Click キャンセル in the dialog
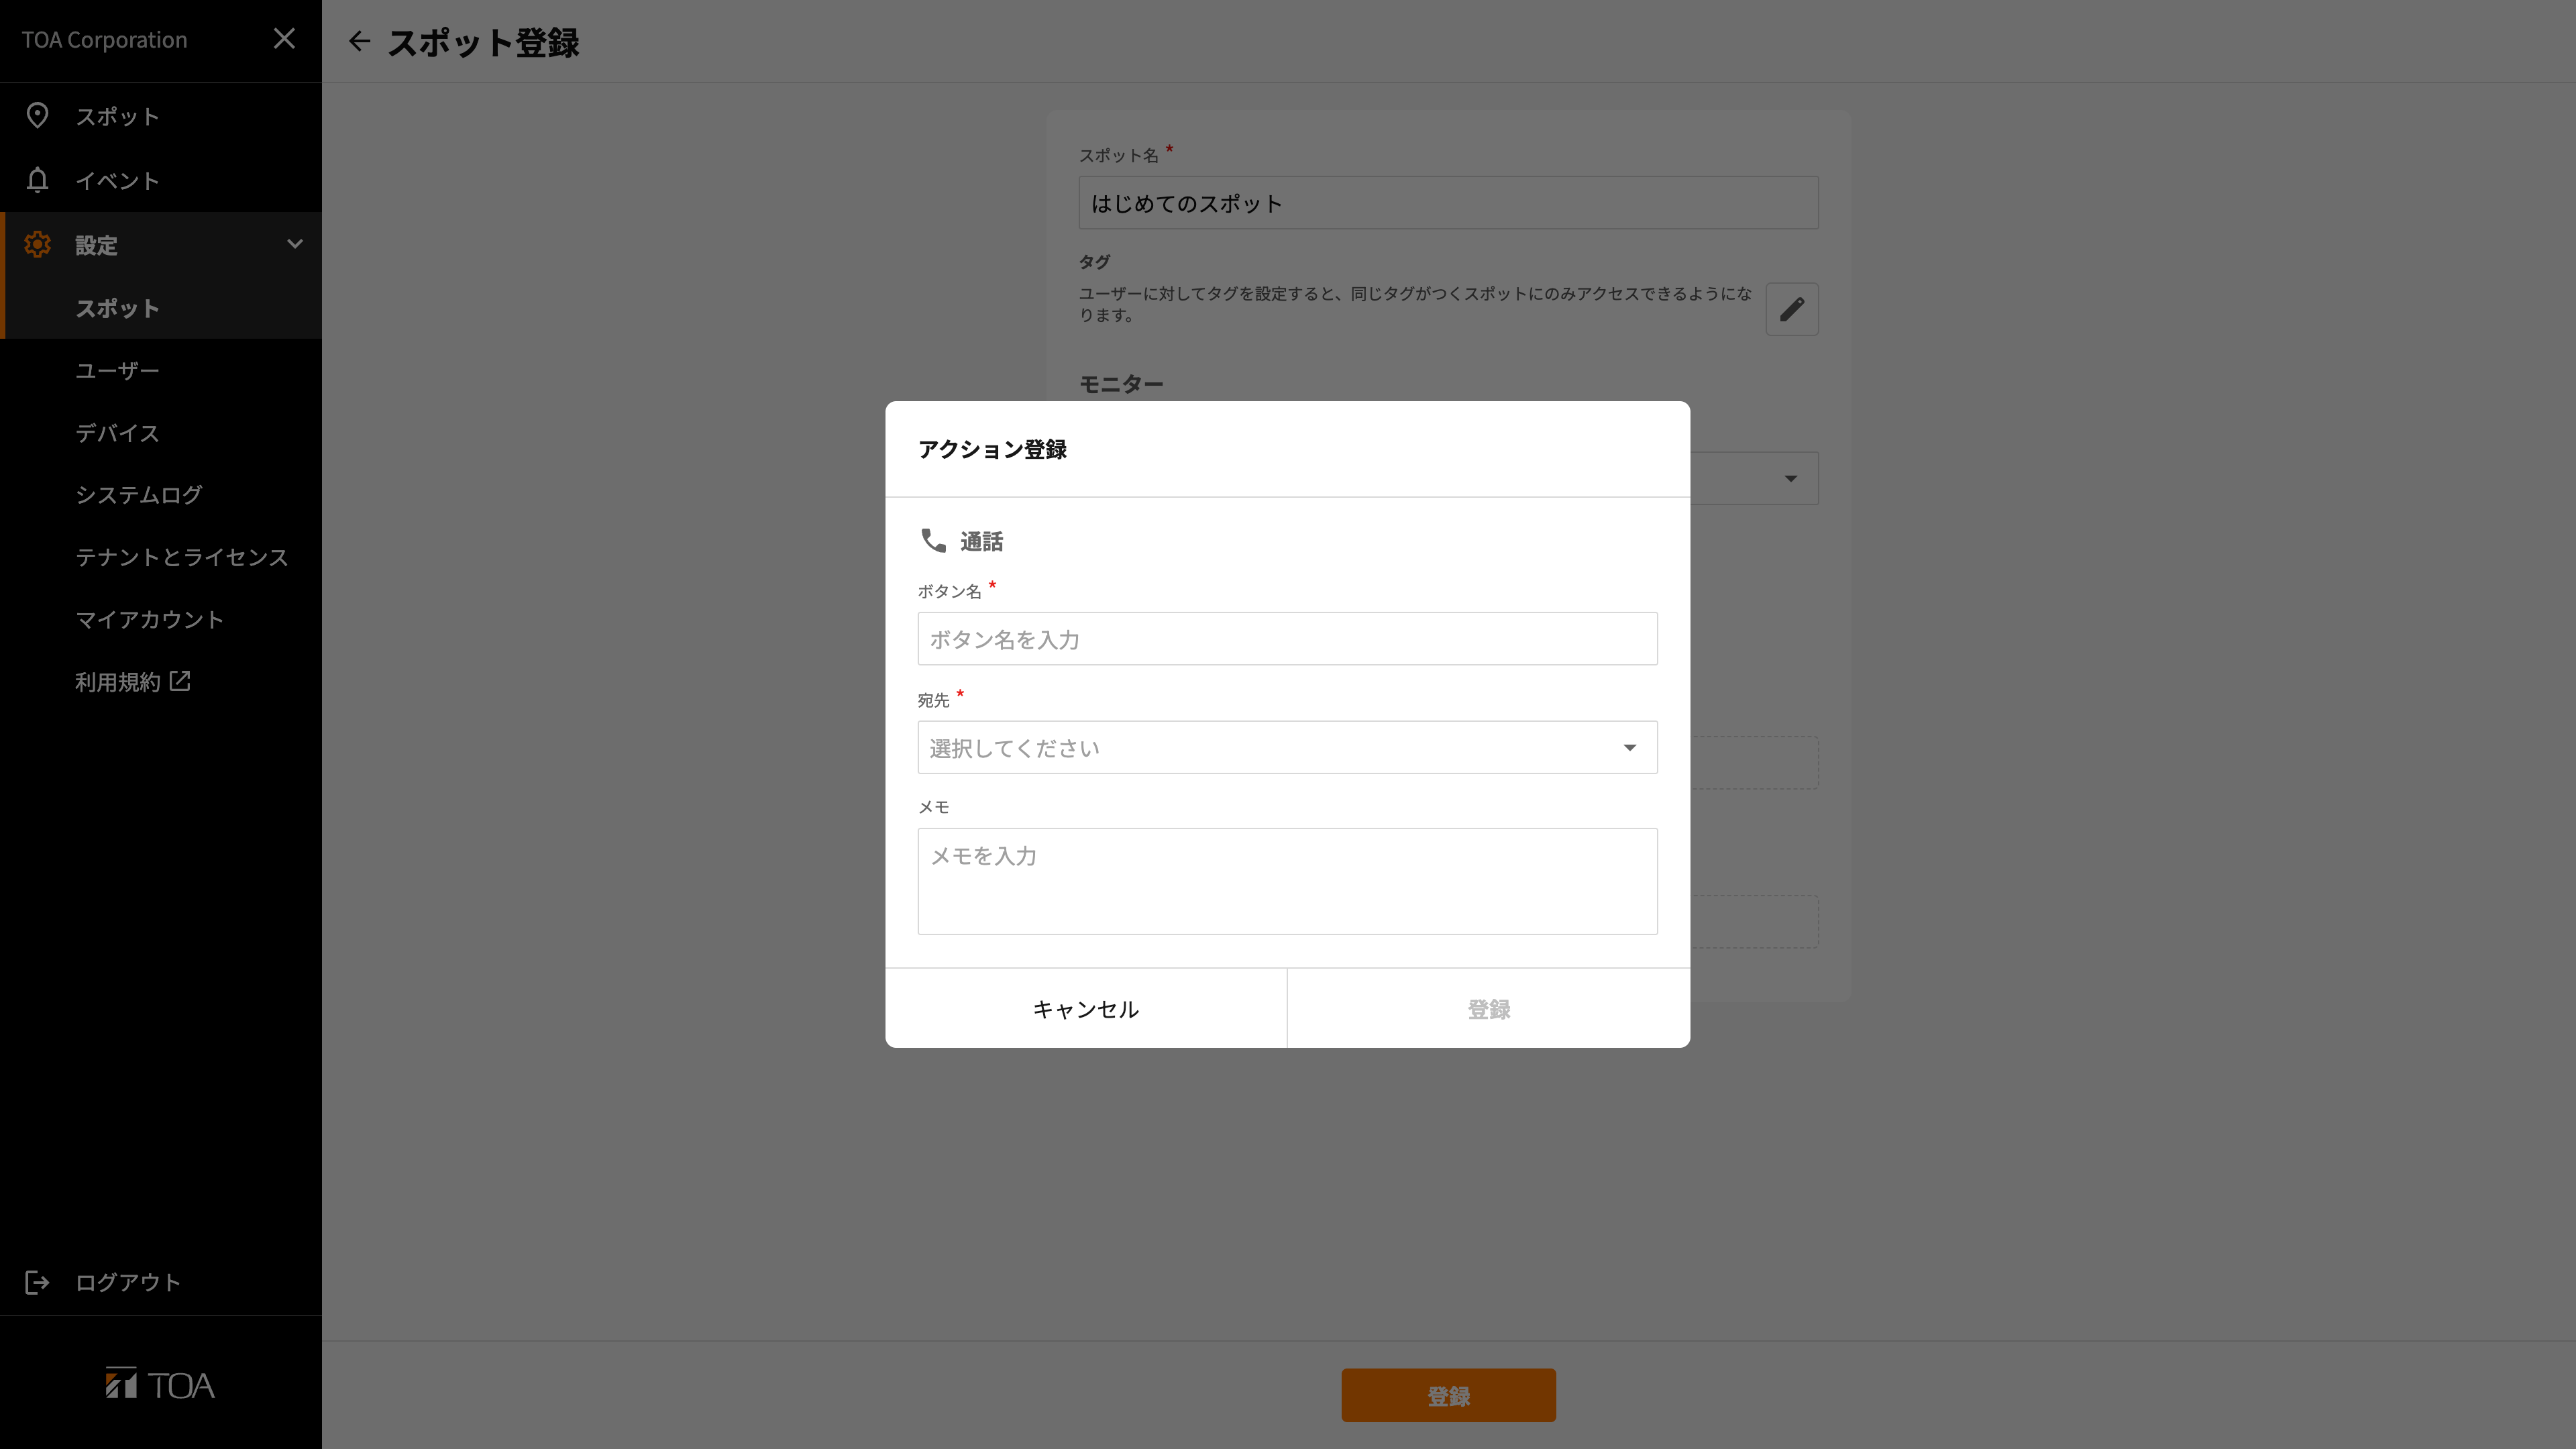The height and width of the screenshot is (1449, 2576). coord(1086,1008)
